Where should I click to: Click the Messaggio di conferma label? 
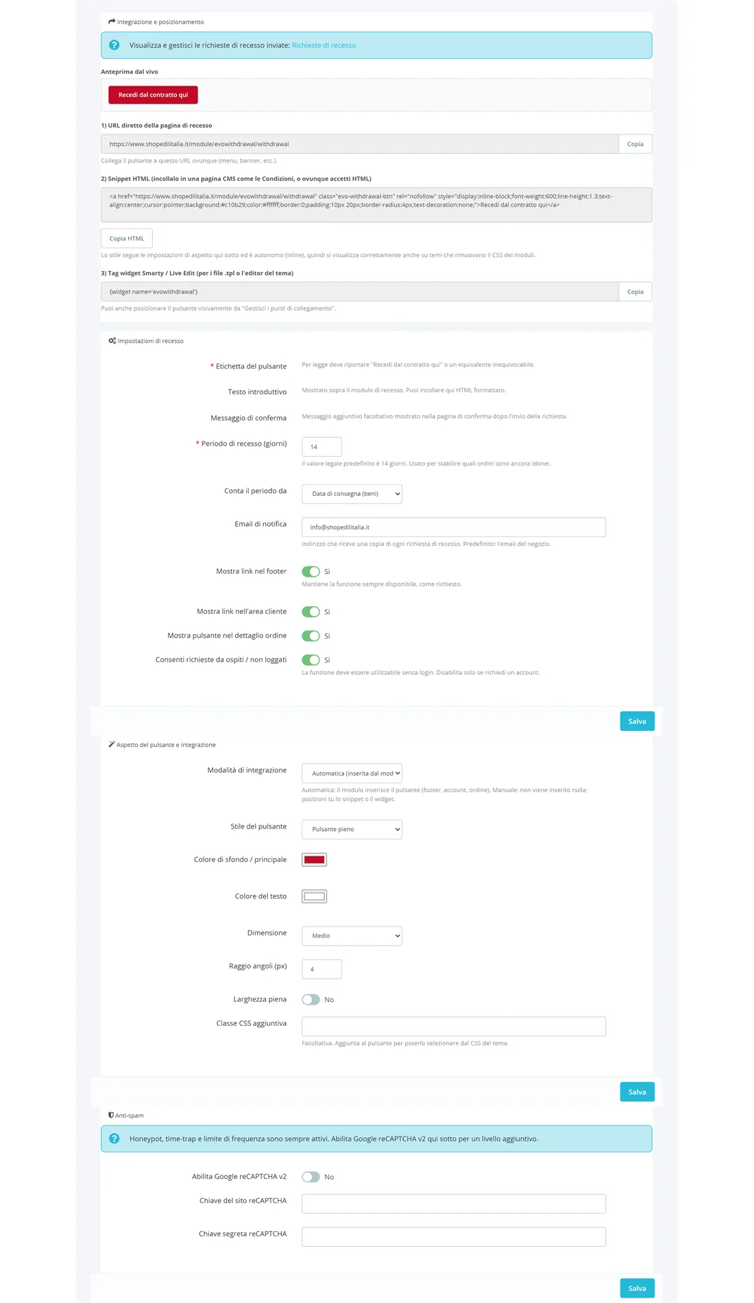[248, 418]
